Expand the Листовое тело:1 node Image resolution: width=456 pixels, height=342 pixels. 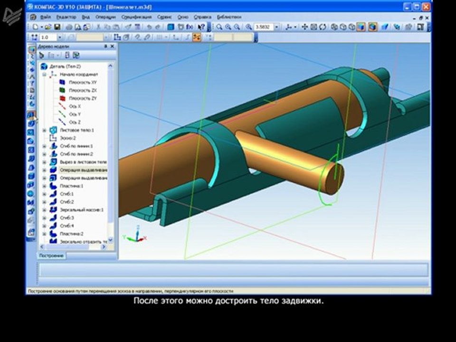[44, 130]
